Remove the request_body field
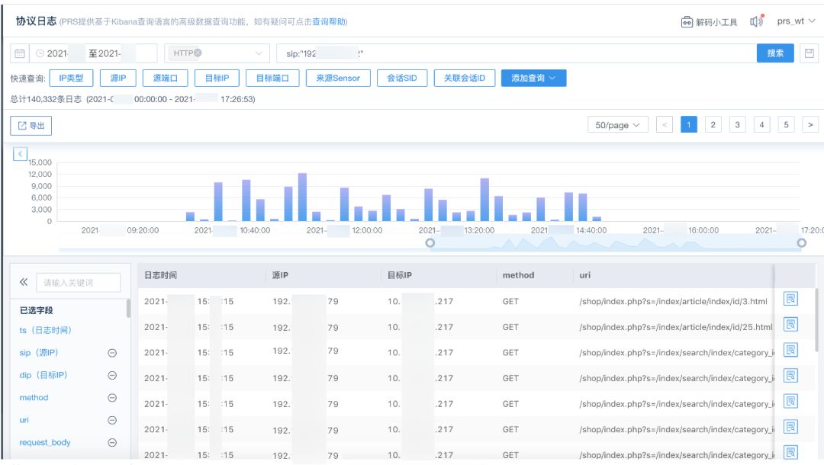Viewport: 824px width, 465px height. point(112,442)
